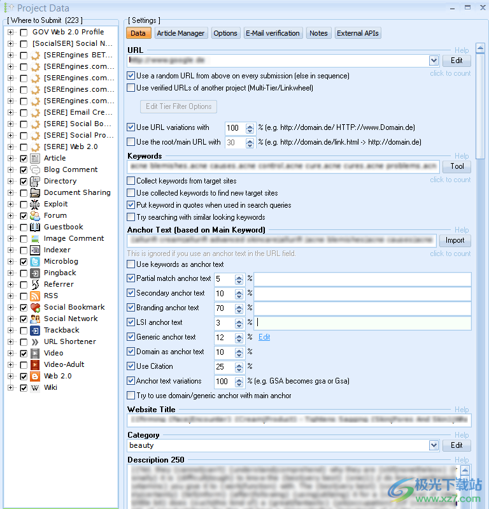Click the Article category icon
Viewport: 489px width, 509px height.
tap(35, 159)
